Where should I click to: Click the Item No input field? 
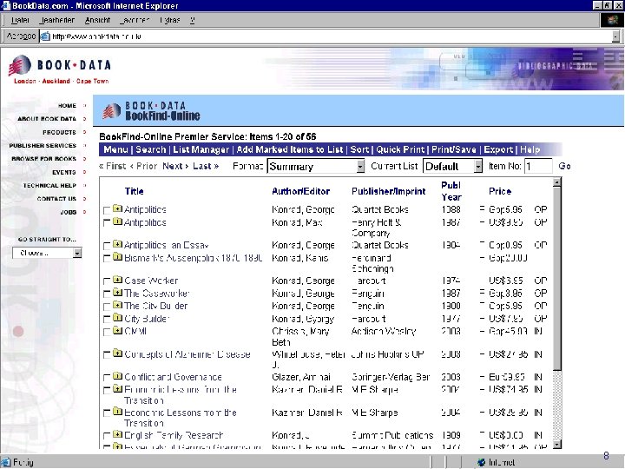(538, 166)
